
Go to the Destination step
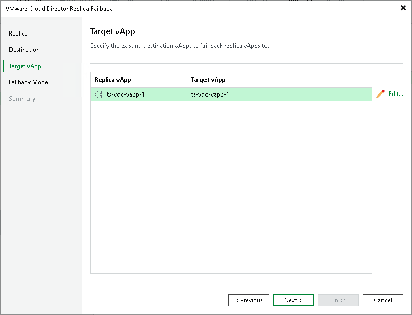[24, 50]
